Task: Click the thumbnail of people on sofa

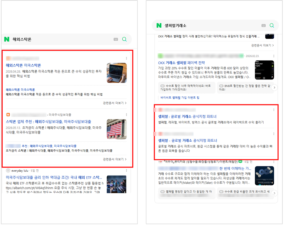Action: pos(117,184)
